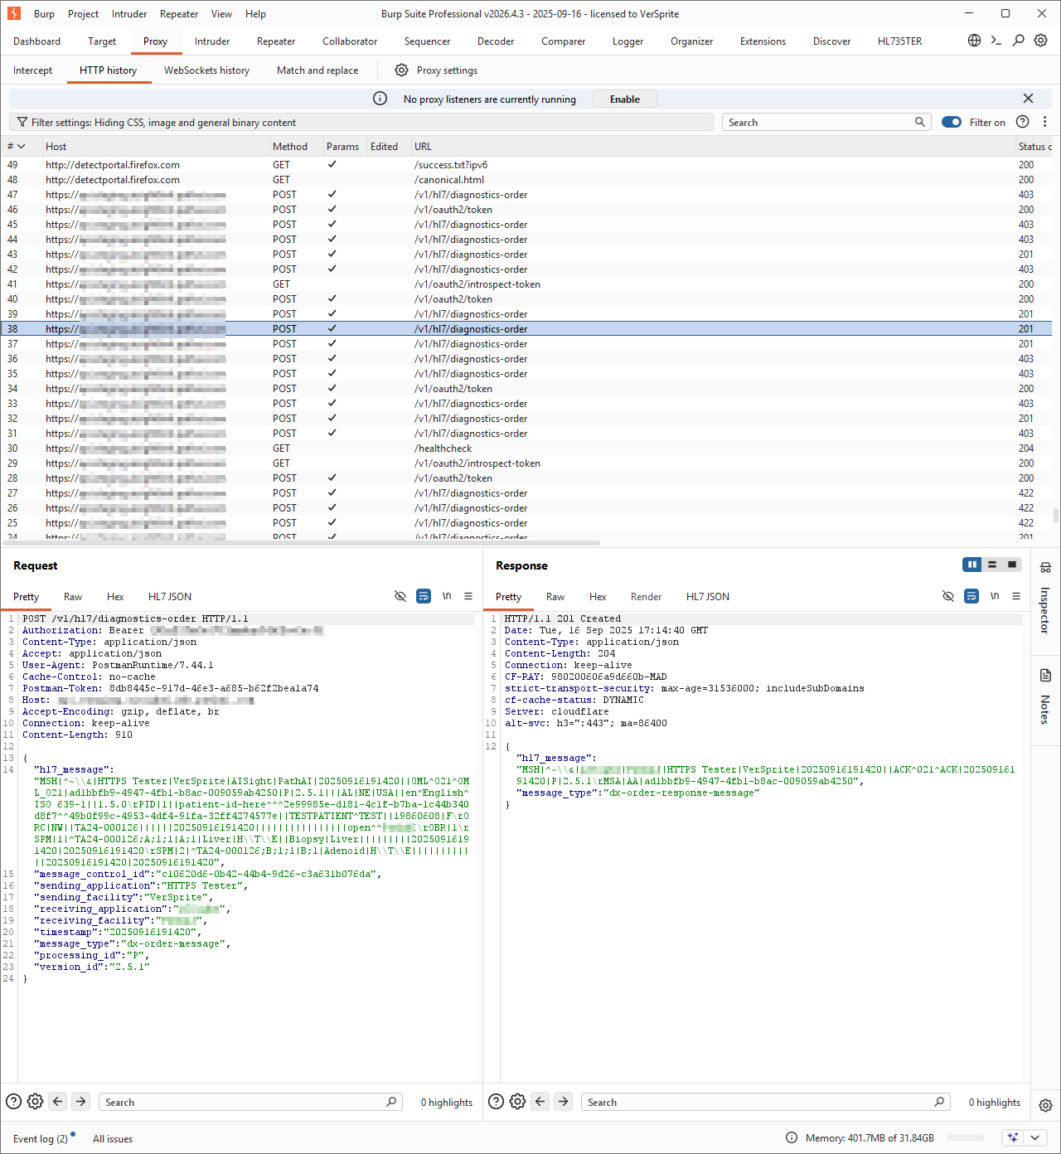1061x1154 pixels.
Task: Open the Burp menu
Action: pos(44,14)
